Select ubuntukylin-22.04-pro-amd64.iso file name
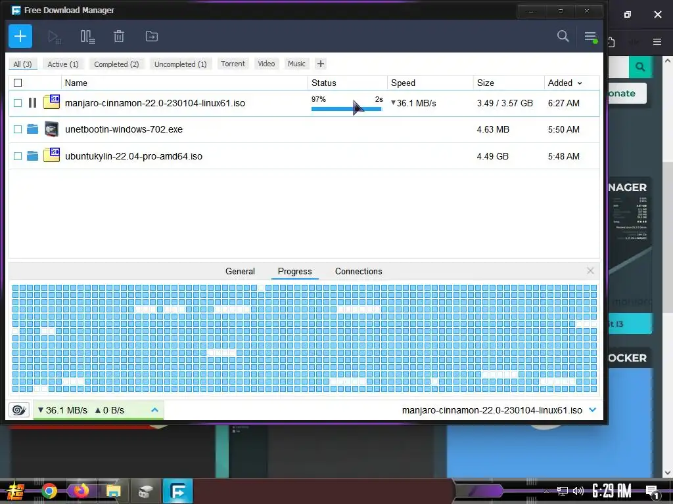The height and width of the screenshot is (504, 673). point(133,156)
